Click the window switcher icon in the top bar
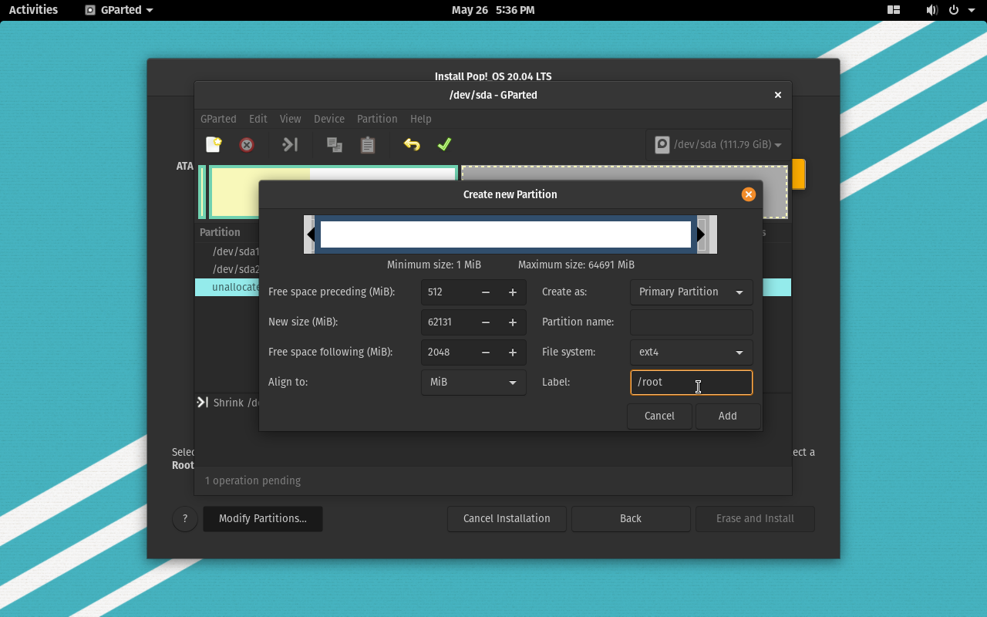Image resolution: width=987 pixels, height=617 pixels. point(893,10)
